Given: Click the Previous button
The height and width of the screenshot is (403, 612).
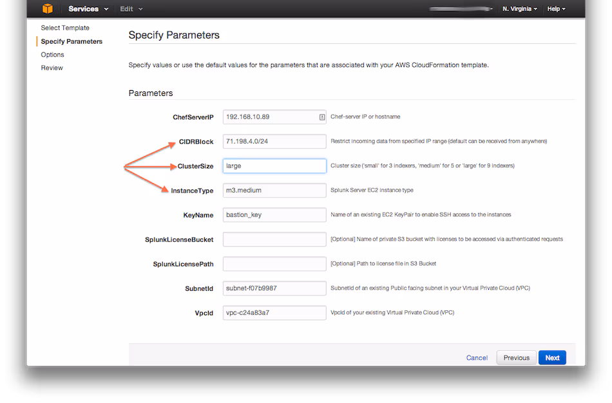Looking at the screenshot, I should click(517, 357).
